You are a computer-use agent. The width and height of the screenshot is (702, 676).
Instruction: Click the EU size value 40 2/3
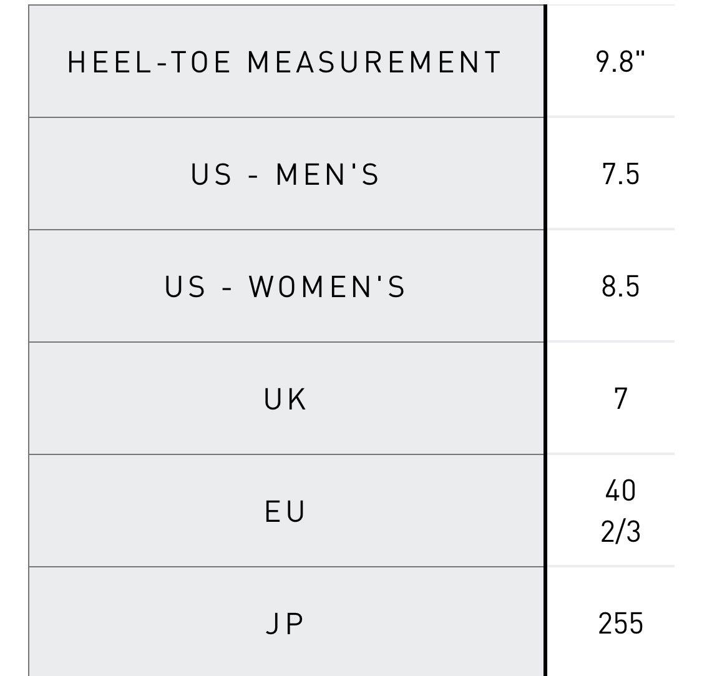tap(620, 511)
